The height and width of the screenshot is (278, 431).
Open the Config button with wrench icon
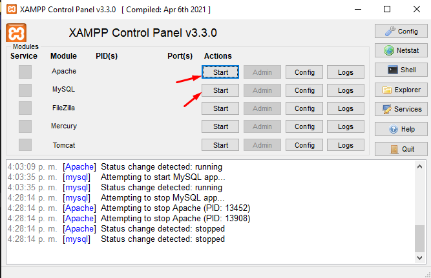(401, 31)
